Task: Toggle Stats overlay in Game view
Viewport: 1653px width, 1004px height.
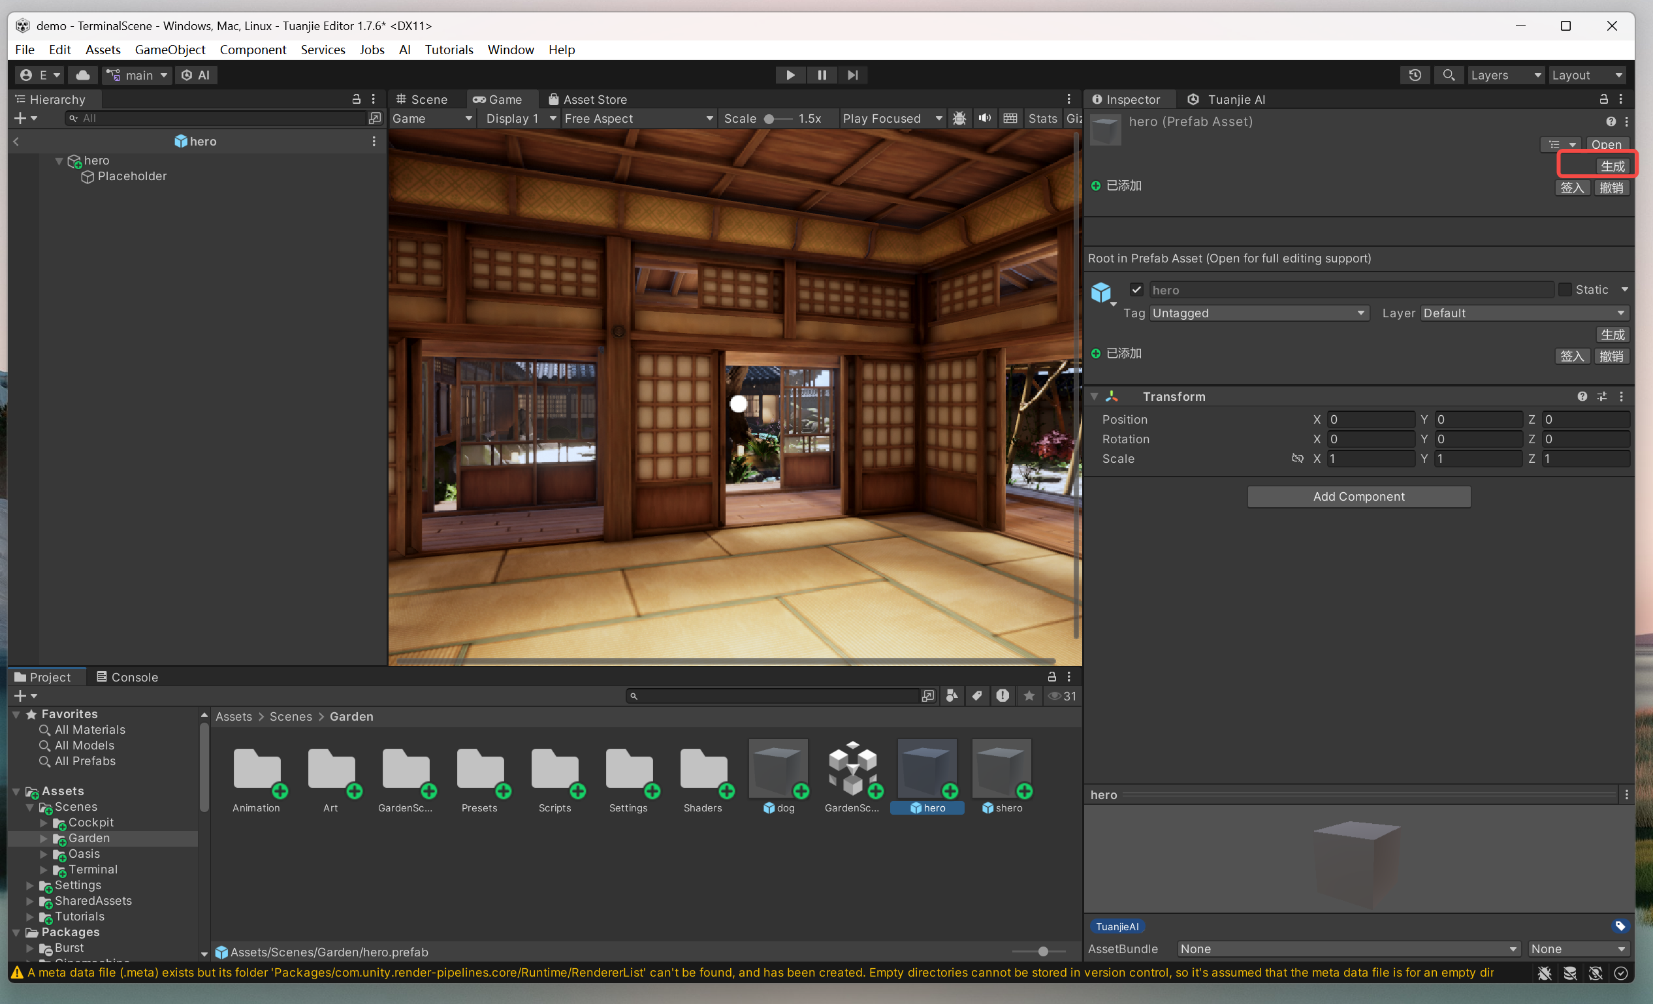Action: (1042, 118)
